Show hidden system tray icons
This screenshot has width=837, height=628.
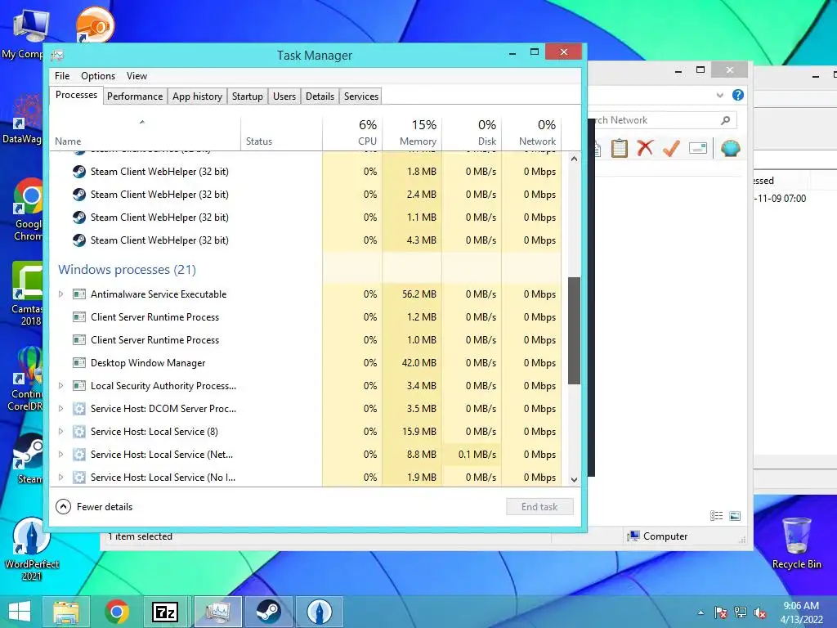pyautogui.click(x=700, y=613)
